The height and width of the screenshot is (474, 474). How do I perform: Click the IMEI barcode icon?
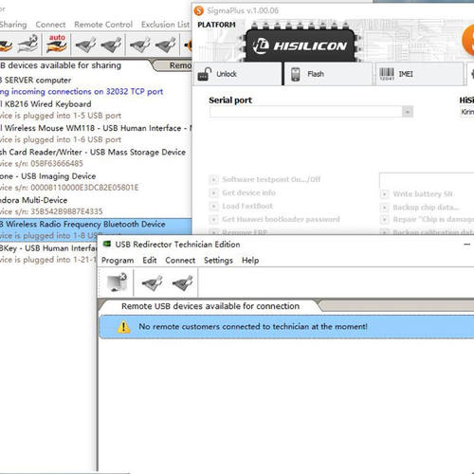pos(387,74)
